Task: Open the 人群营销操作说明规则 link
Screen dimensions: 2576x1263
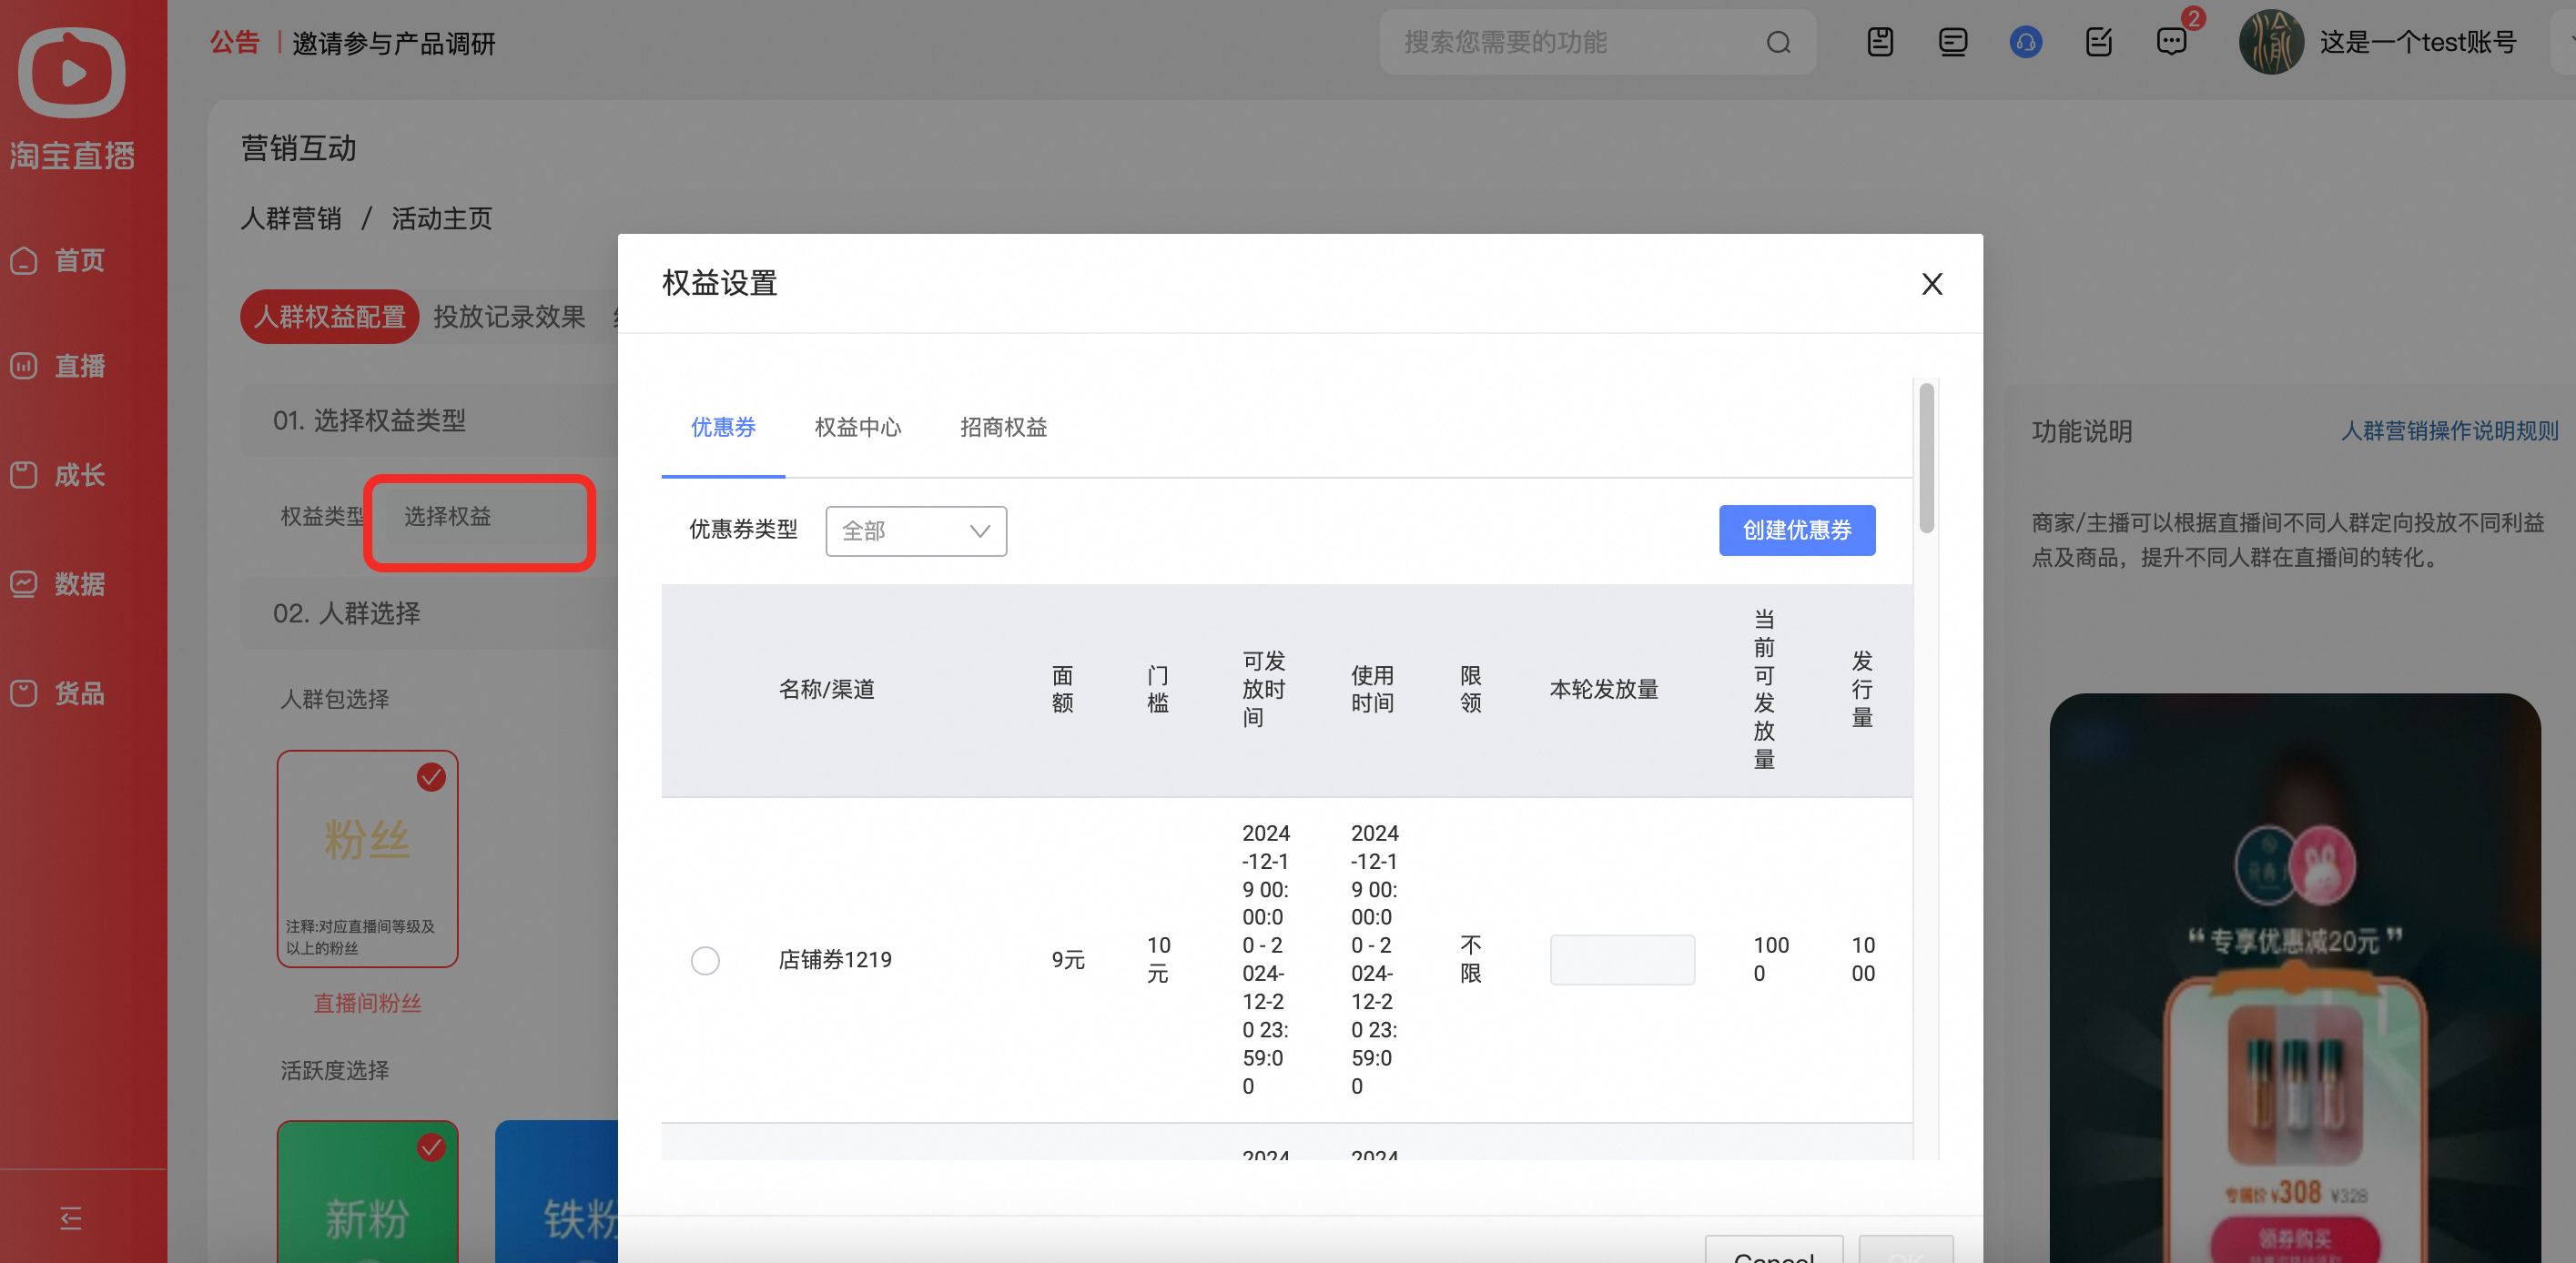Action: 2450,431
